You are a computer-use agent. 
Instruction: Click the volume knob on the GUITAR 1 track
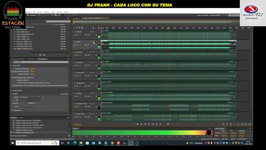tap(77, 55)
